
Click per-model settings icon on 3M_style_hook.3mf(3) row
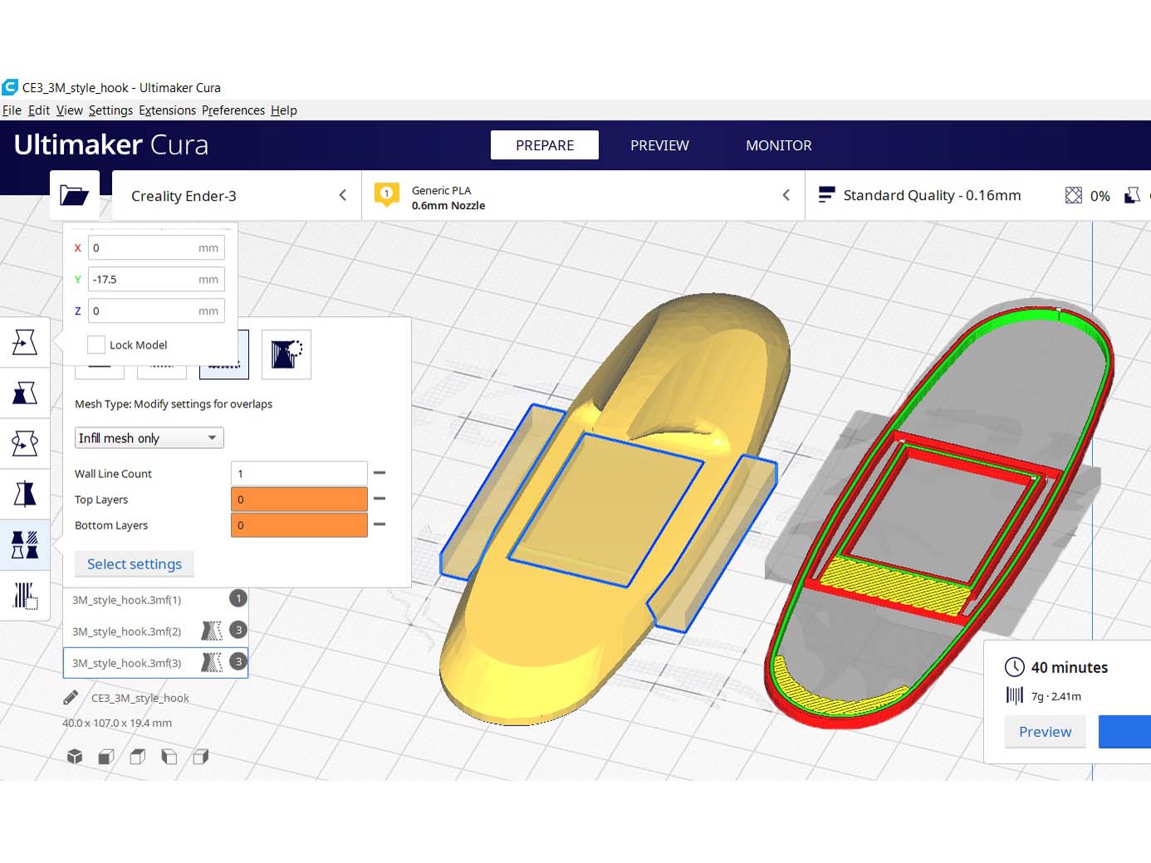click(x=212, y=662)
